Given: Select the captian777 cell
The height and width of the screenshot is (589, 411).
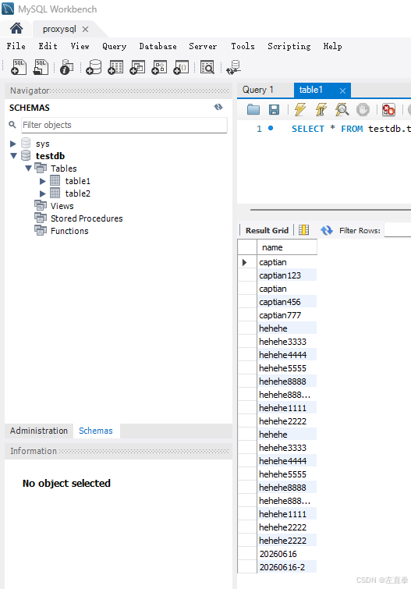Looking at the screenshot, I should click(287, 315).
